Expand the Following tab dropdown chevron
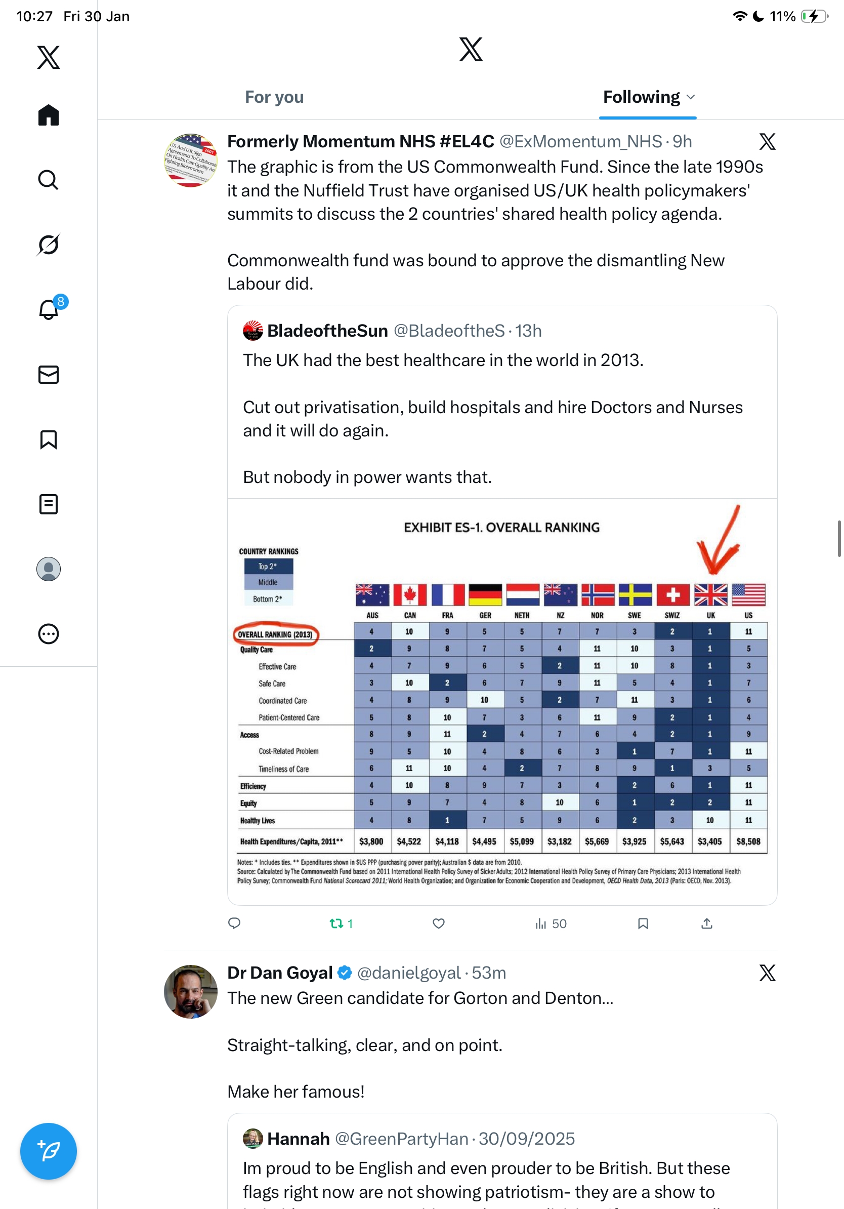The image size is (844, 1209). click(691, 97)
